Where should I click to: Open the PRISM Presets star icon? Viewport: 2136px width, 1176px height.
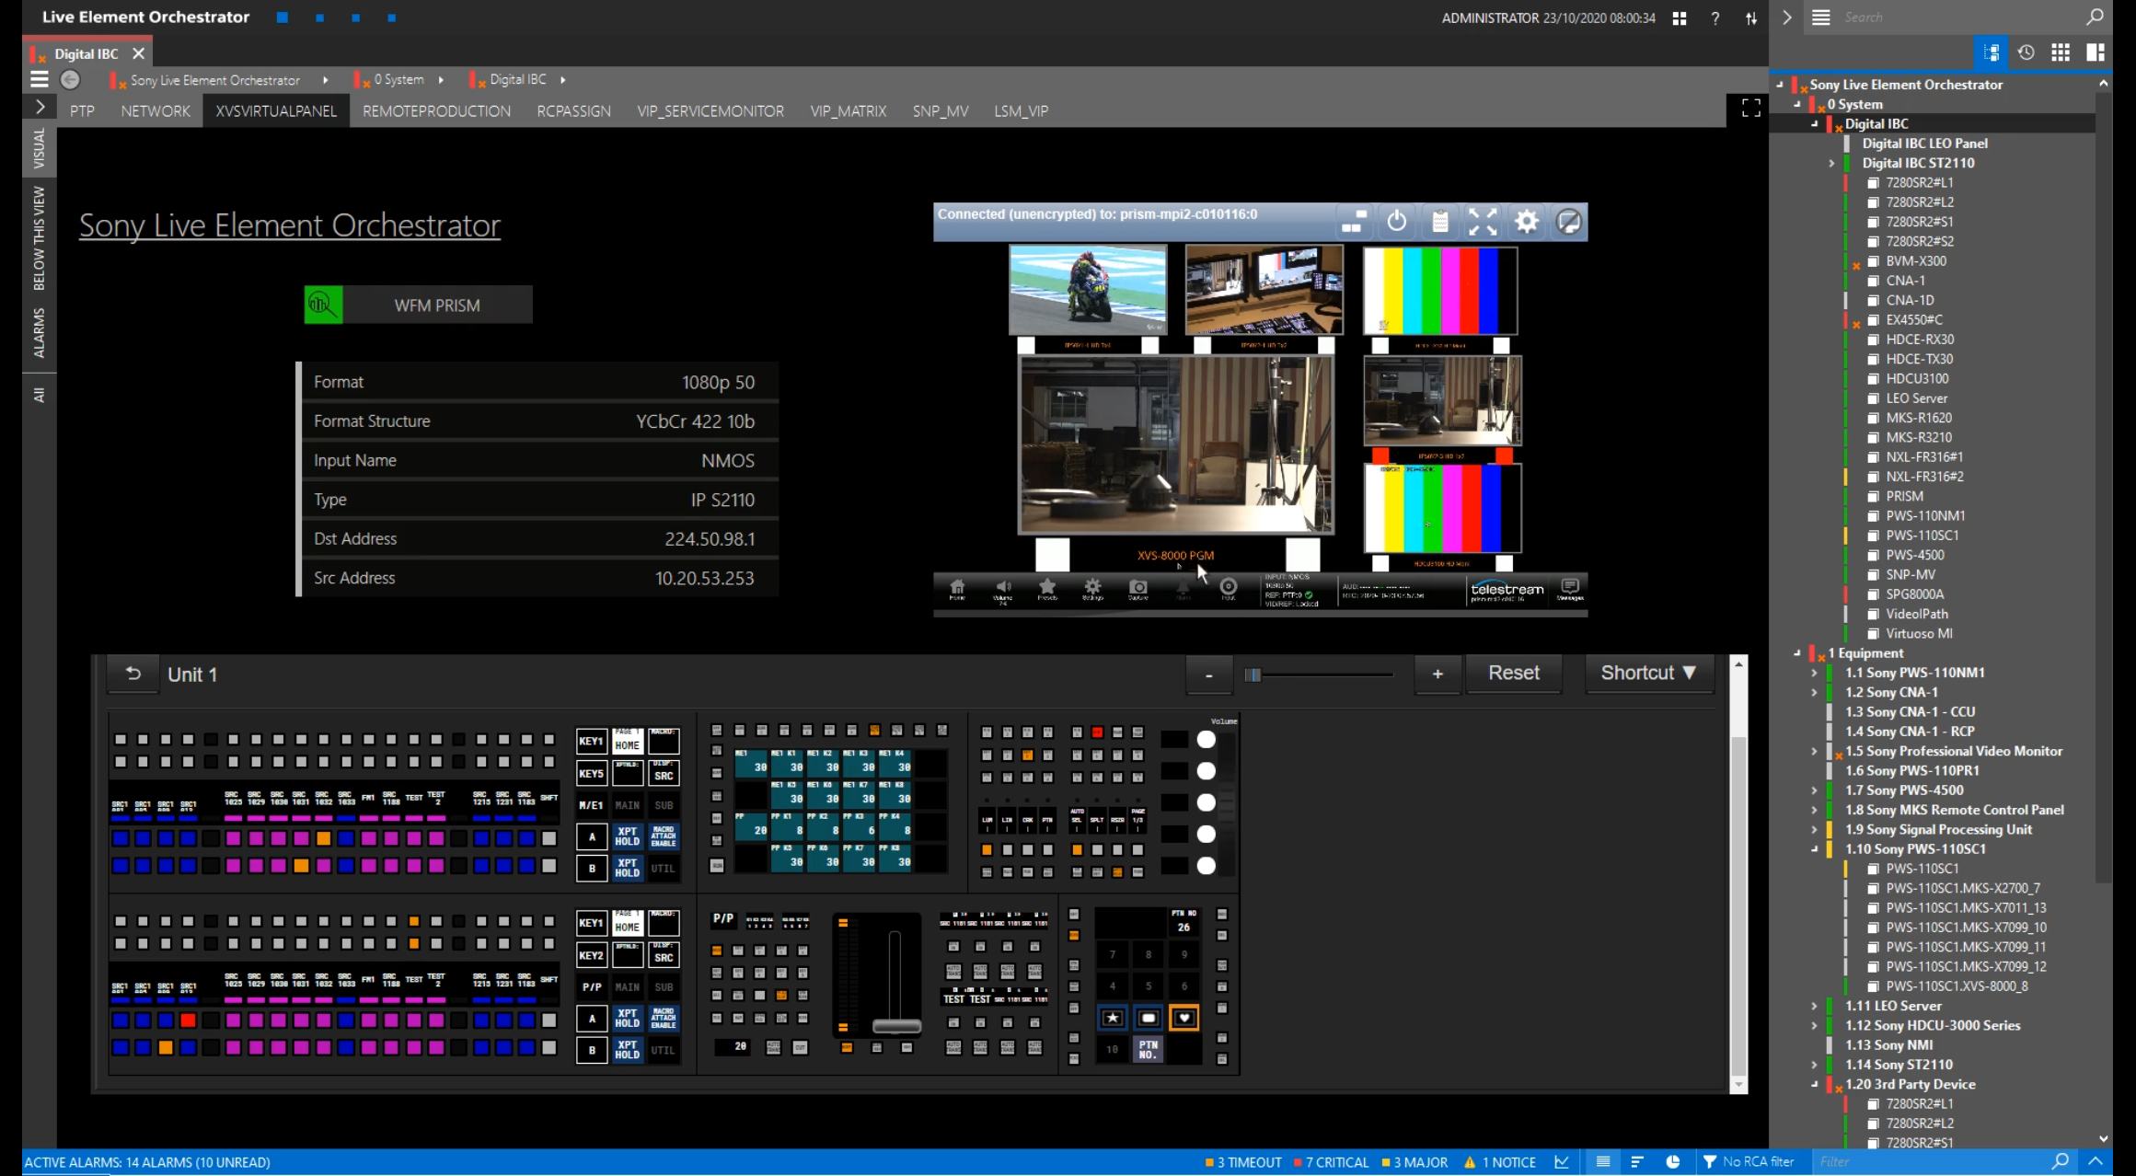[1047, 590]
